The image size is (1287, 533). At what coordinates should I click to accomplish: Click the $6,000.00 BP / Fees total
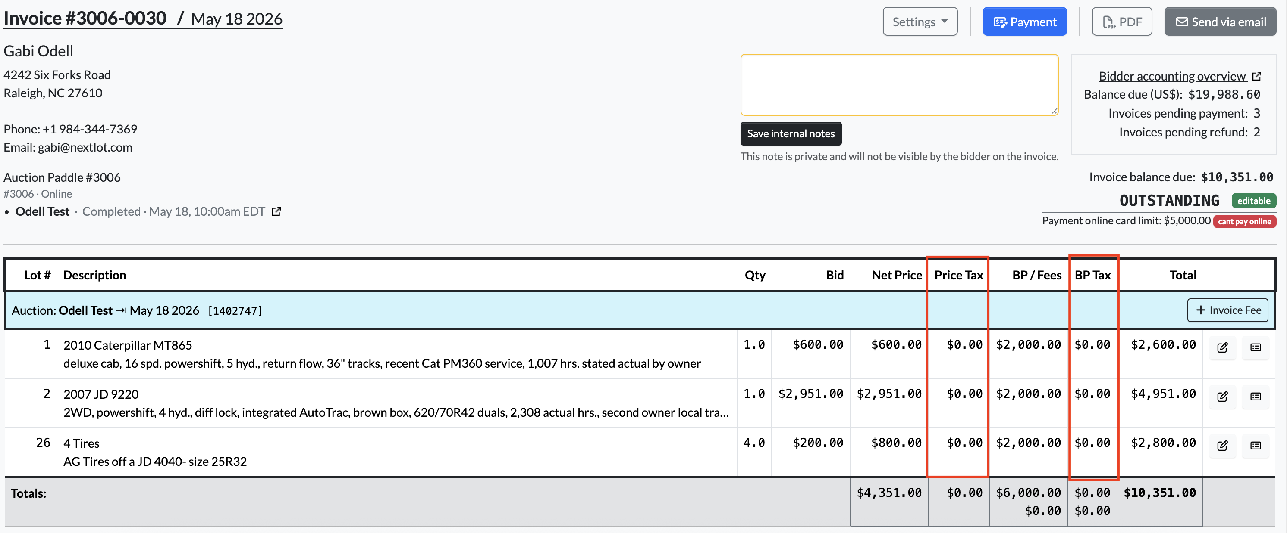tap(1028, 493)
